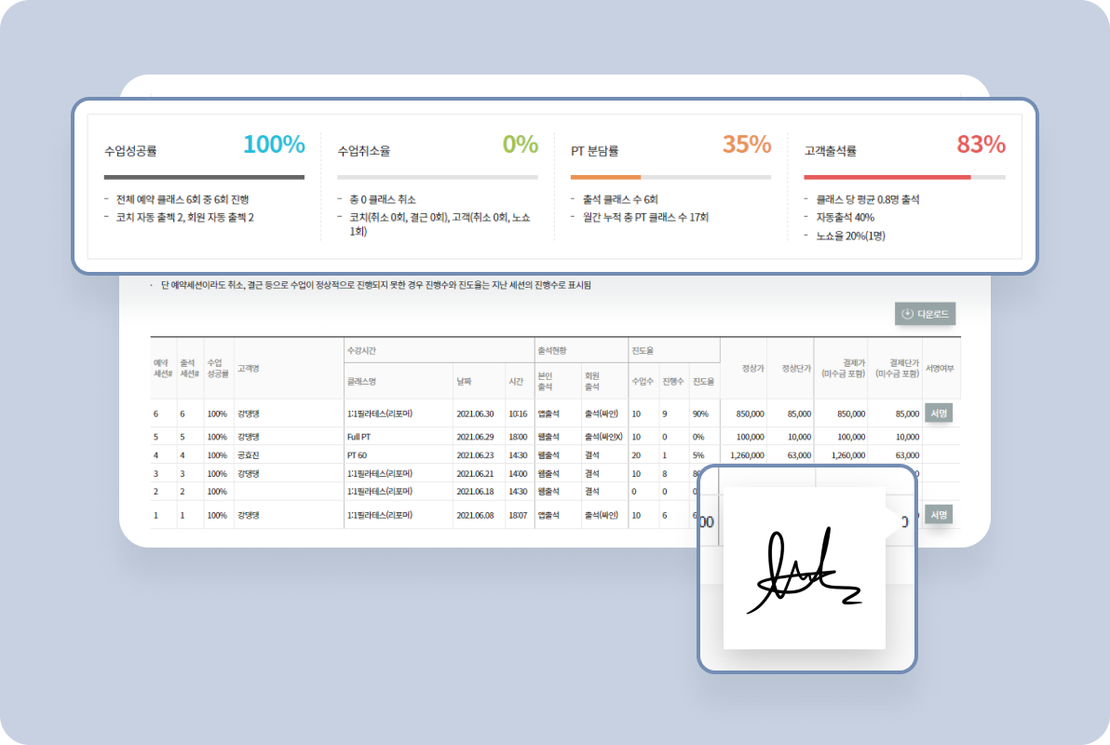1110x745 pixels.
Task: Click the 클래스명 column header
Action: [x=361, y=381]
